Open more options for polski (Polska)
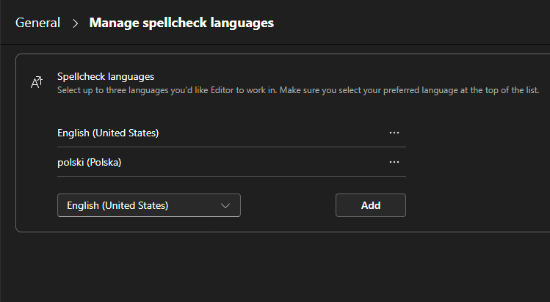Screen dimensions: 550x302 (x=394, y=162)
